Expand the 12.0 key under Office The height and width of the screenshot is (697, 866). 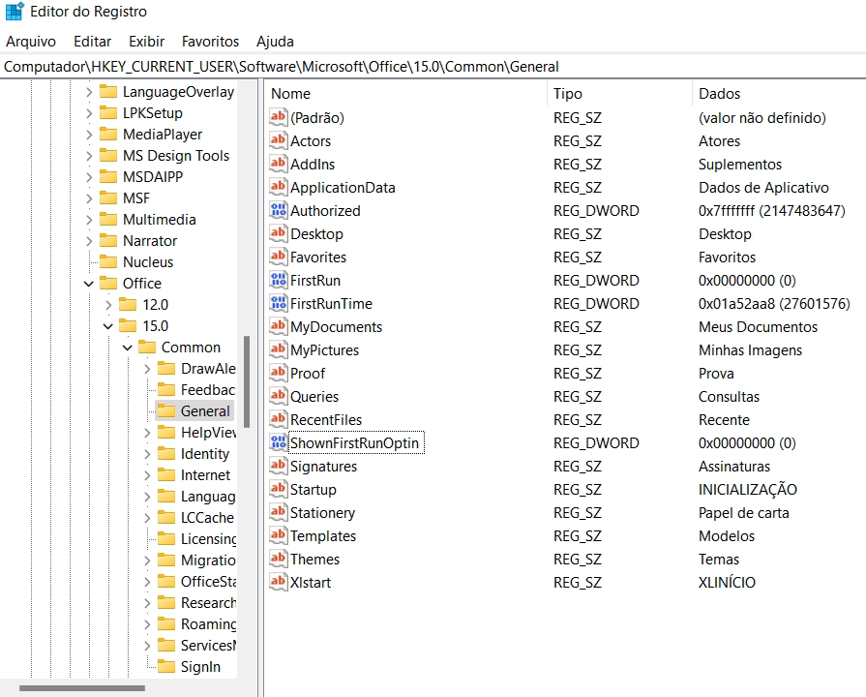[108, 305]
